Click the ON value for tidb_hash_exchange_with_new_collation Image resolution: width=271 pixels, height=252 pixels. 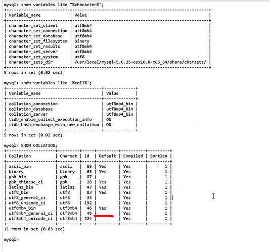[x=109, y=125]
